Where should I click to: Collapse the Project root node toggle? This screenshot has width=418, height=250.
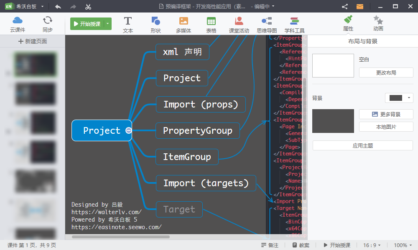pyautogui.click(x=129, y=130)
